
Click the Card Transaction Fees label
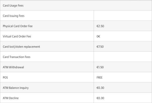click(17, 57)
